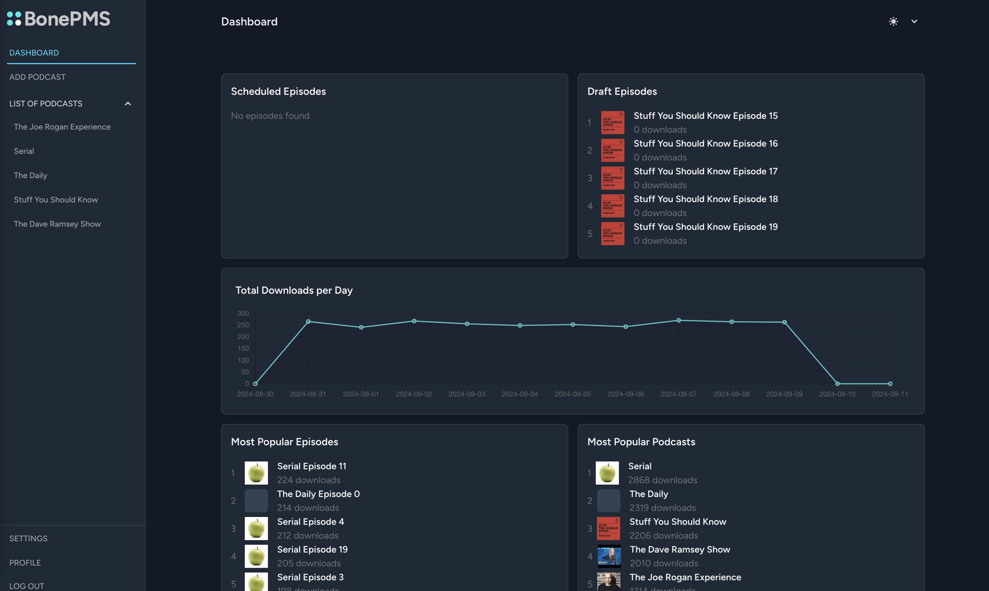Open the ADD PODCAST menu item
Viewport: 989px width, 591px height.
pyautogui.click(x=37, y=77)
